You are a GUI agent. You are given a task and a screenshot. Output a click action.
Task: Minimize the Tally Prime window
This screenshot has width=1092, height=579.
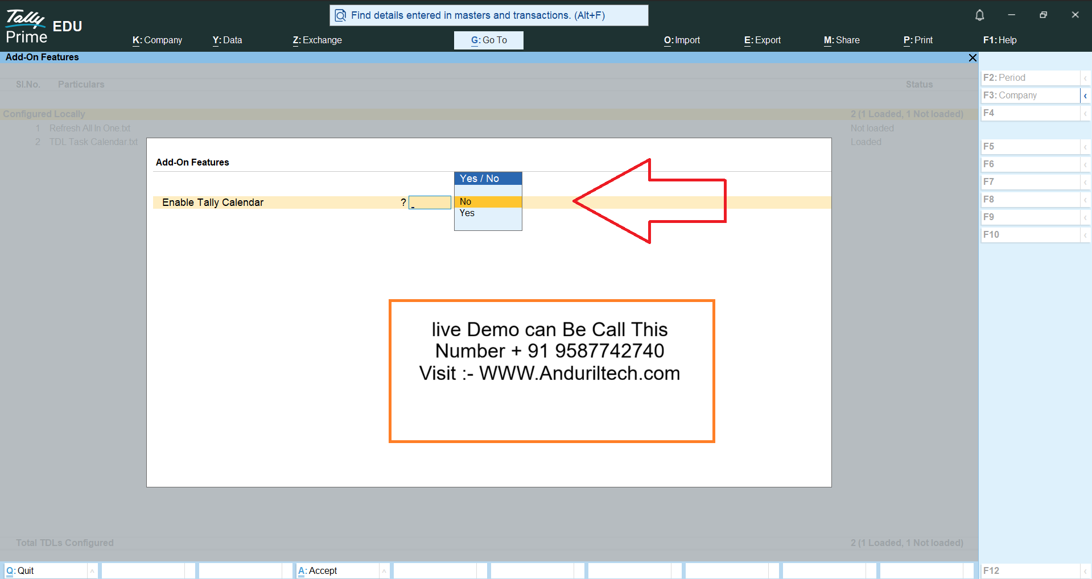pyautogui.click(x=1011, y=15)
